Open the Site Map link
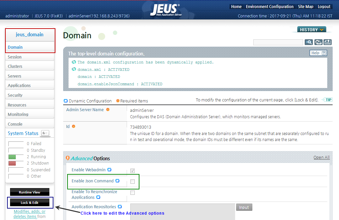 [305, 7]
